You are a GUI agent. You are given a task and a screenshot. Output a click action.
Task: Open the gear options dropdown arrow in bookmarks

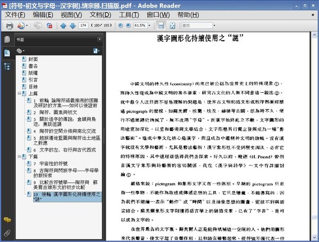point(23,51)
